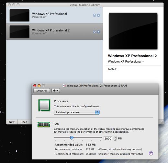The width and height of the screenshot is (168, 163).
Task: Click the Open button in library
Action: pyautogui.click(x=24, y=122)
